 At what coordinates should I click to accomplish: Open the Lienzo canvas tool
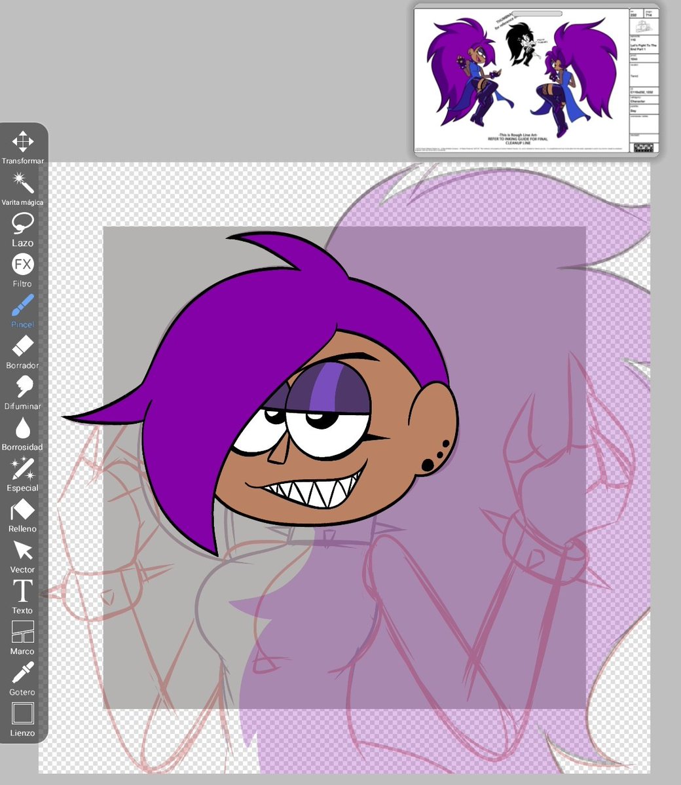coord(22,720)
